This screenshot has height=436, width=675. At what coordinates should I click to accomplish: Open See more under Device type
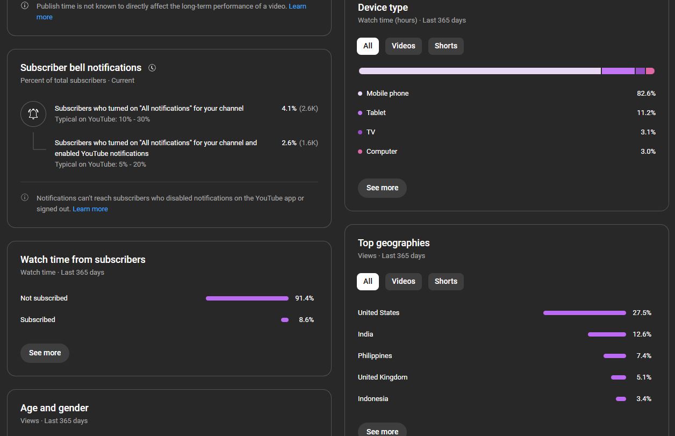pyautogui.click(x=382, y=188)
